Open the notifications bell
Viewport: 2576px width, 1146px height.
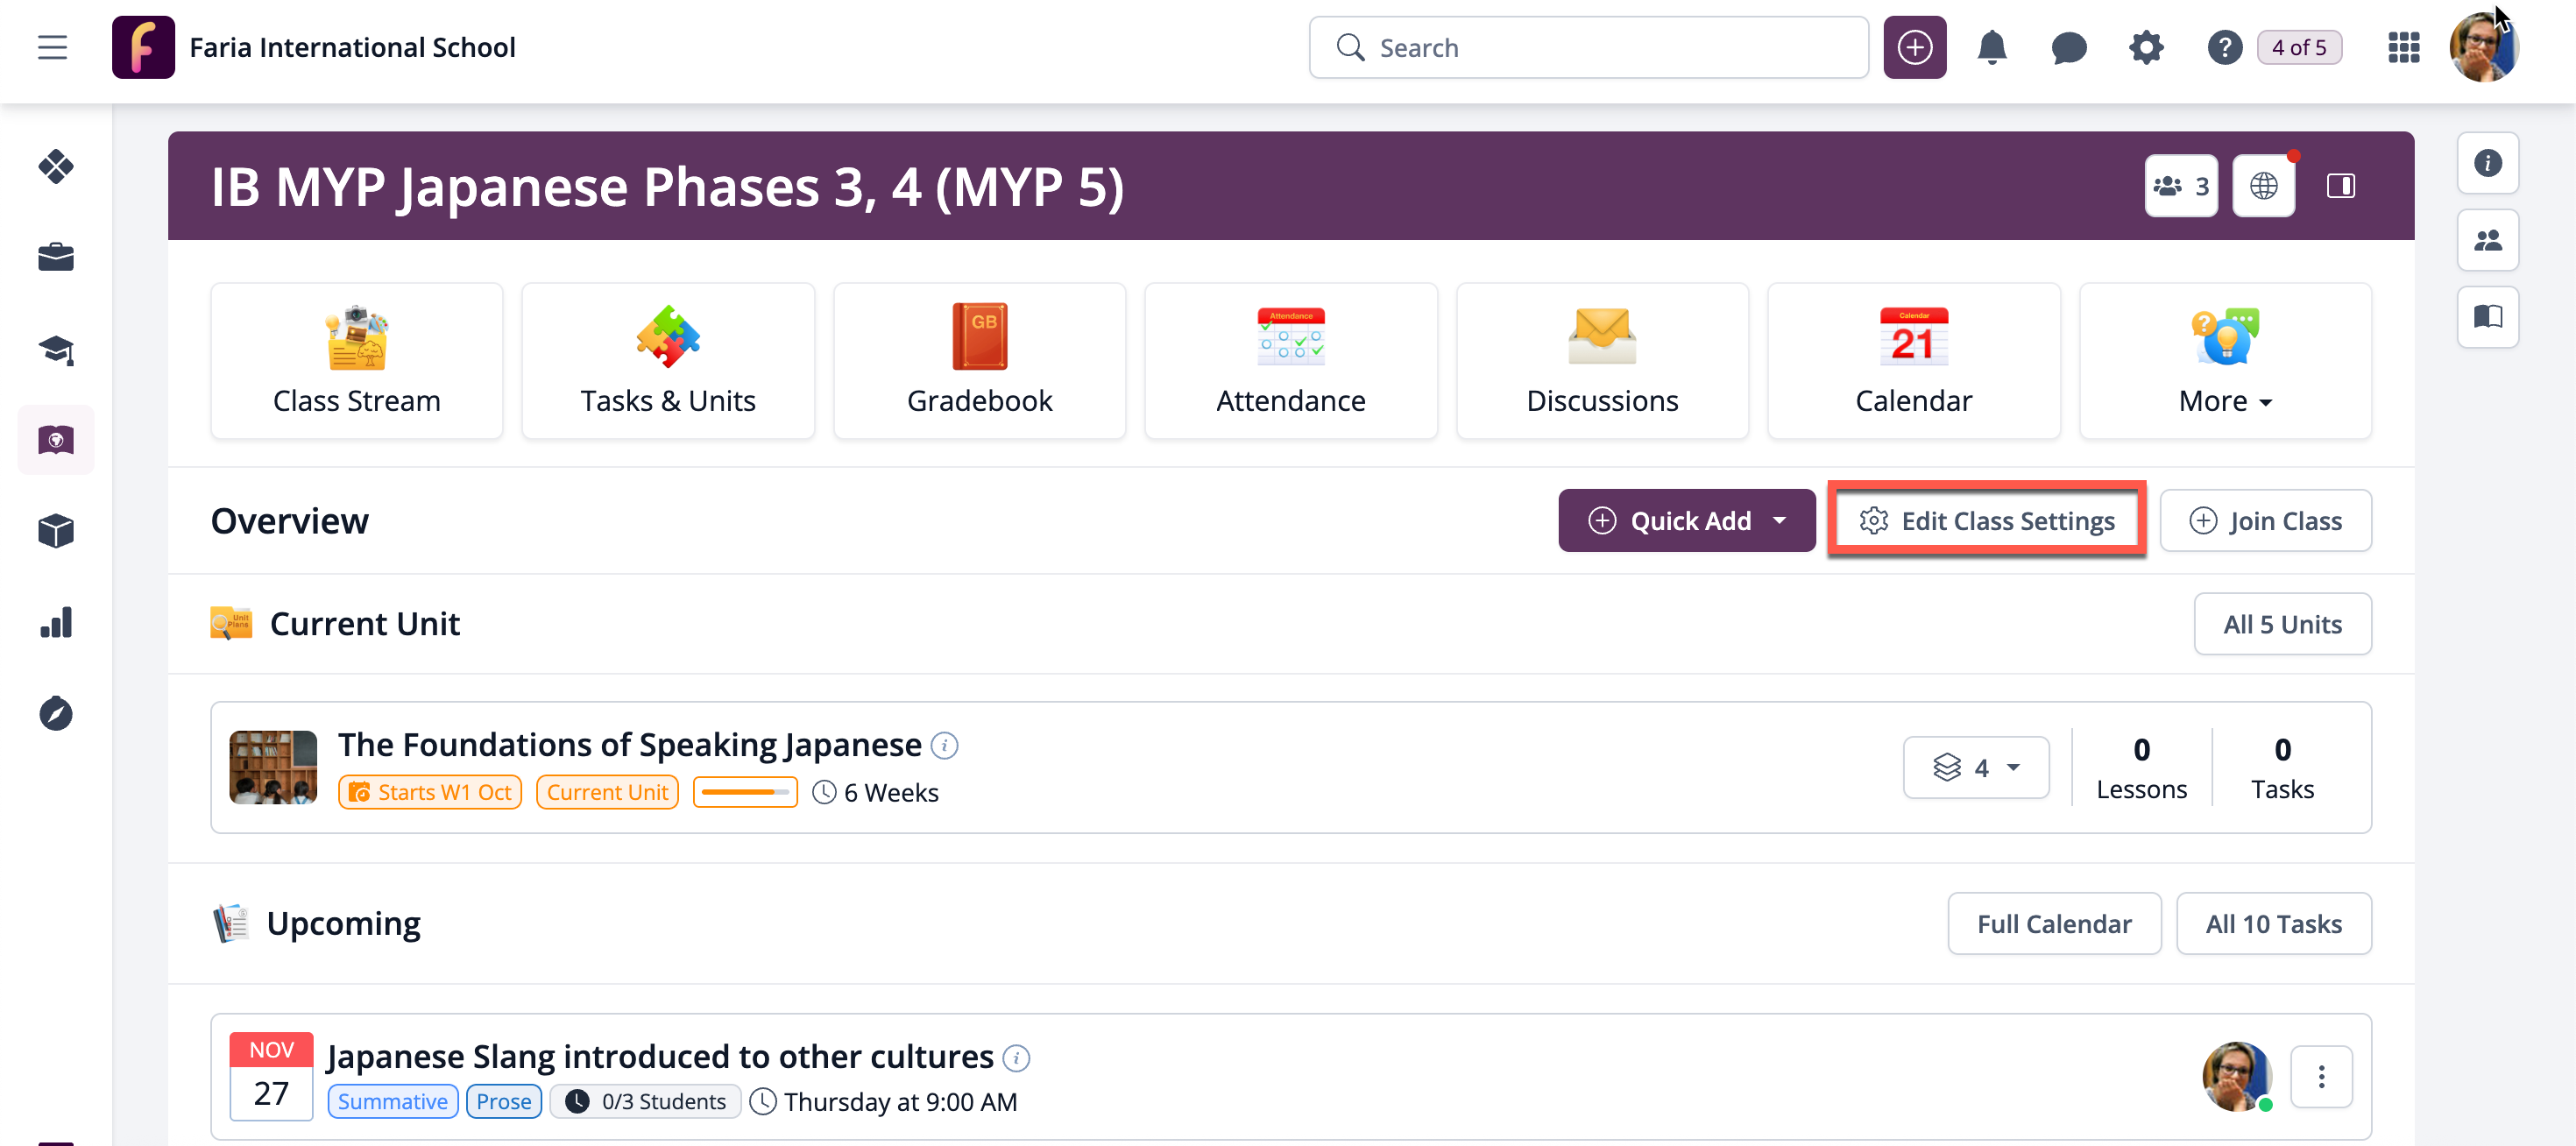pyautogui.click(x=1991, y=47)
